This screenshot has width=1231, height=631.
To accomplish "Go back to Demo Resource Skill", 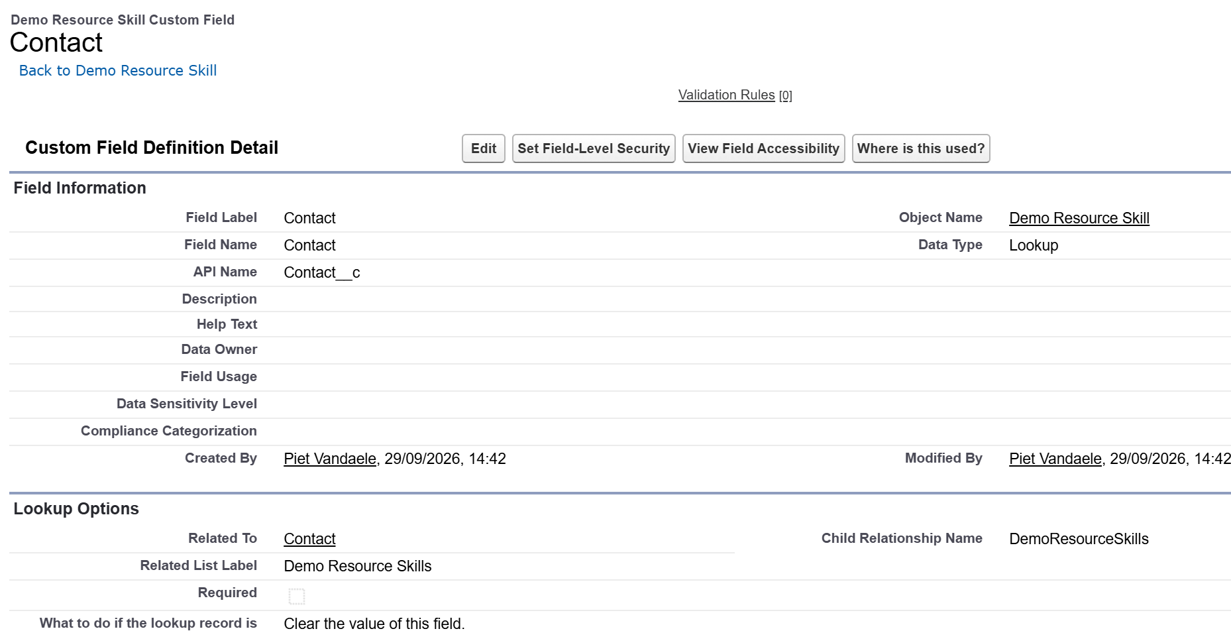I will [118, 70].
